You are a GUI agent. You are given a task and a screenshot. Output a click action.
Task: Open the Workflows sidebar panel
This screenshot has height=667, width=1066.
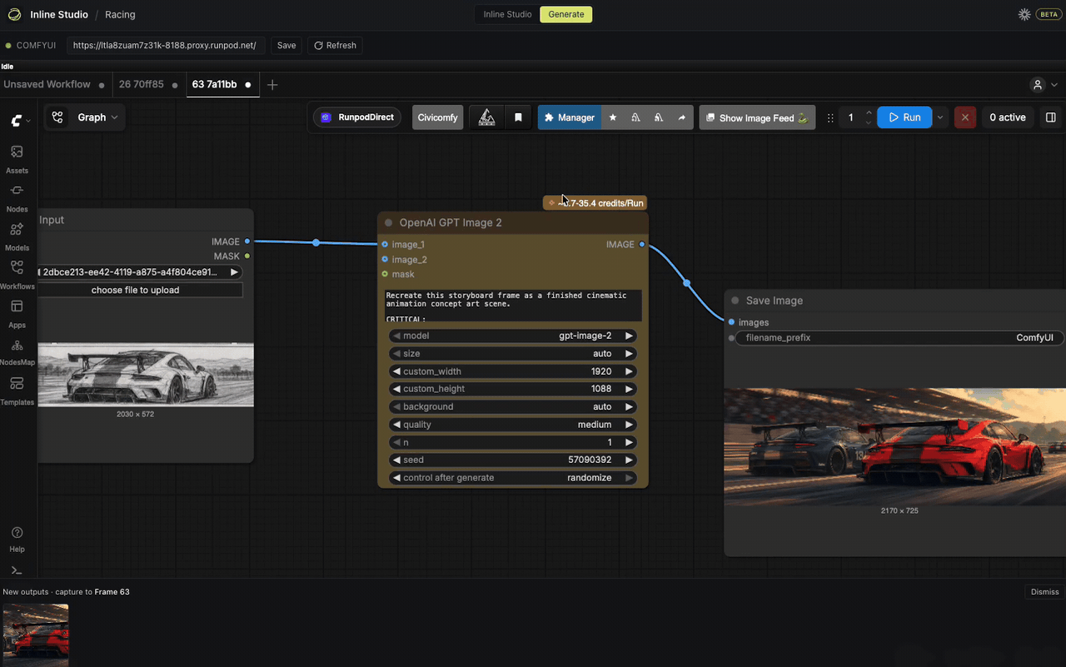tap(17, 274)
